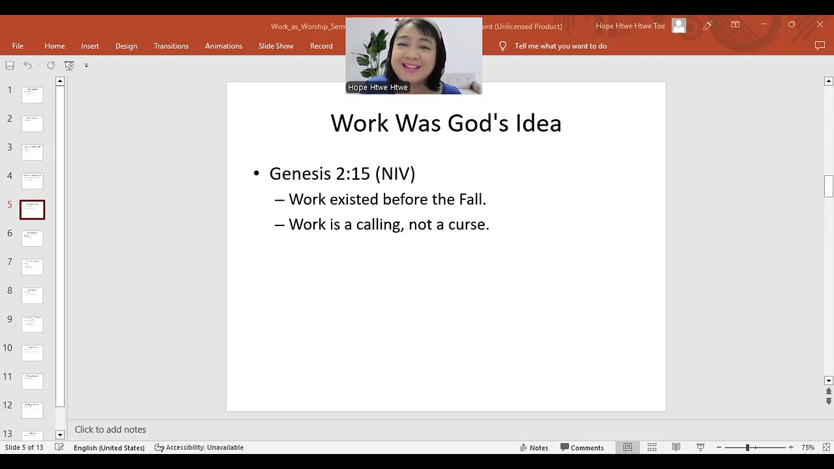Select slide 1 thumbnail
The height and width of the screenshot is (469, 834).
tap(33, 95)
